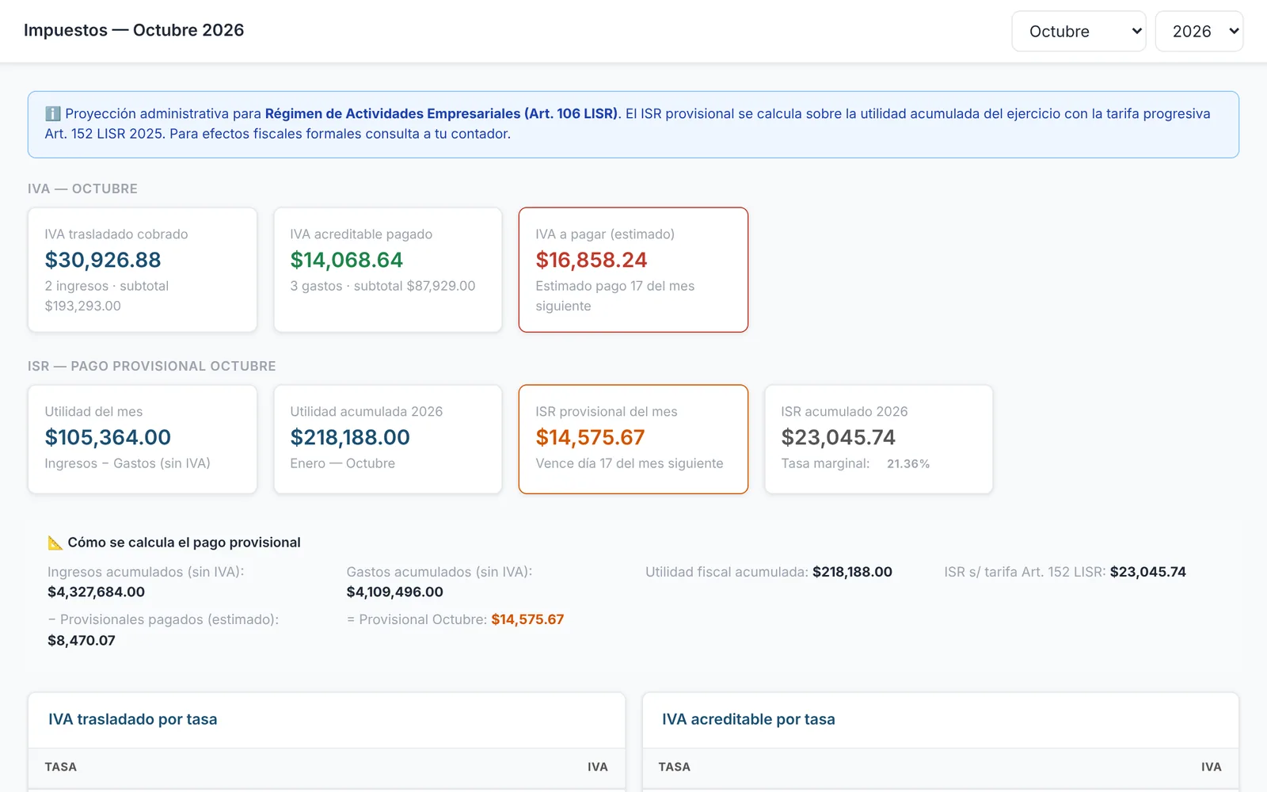Image resolution: width=1267 pixels, height=792 pixels.
Task: Click the info icon in the banner
Action: tap(52, 113)
